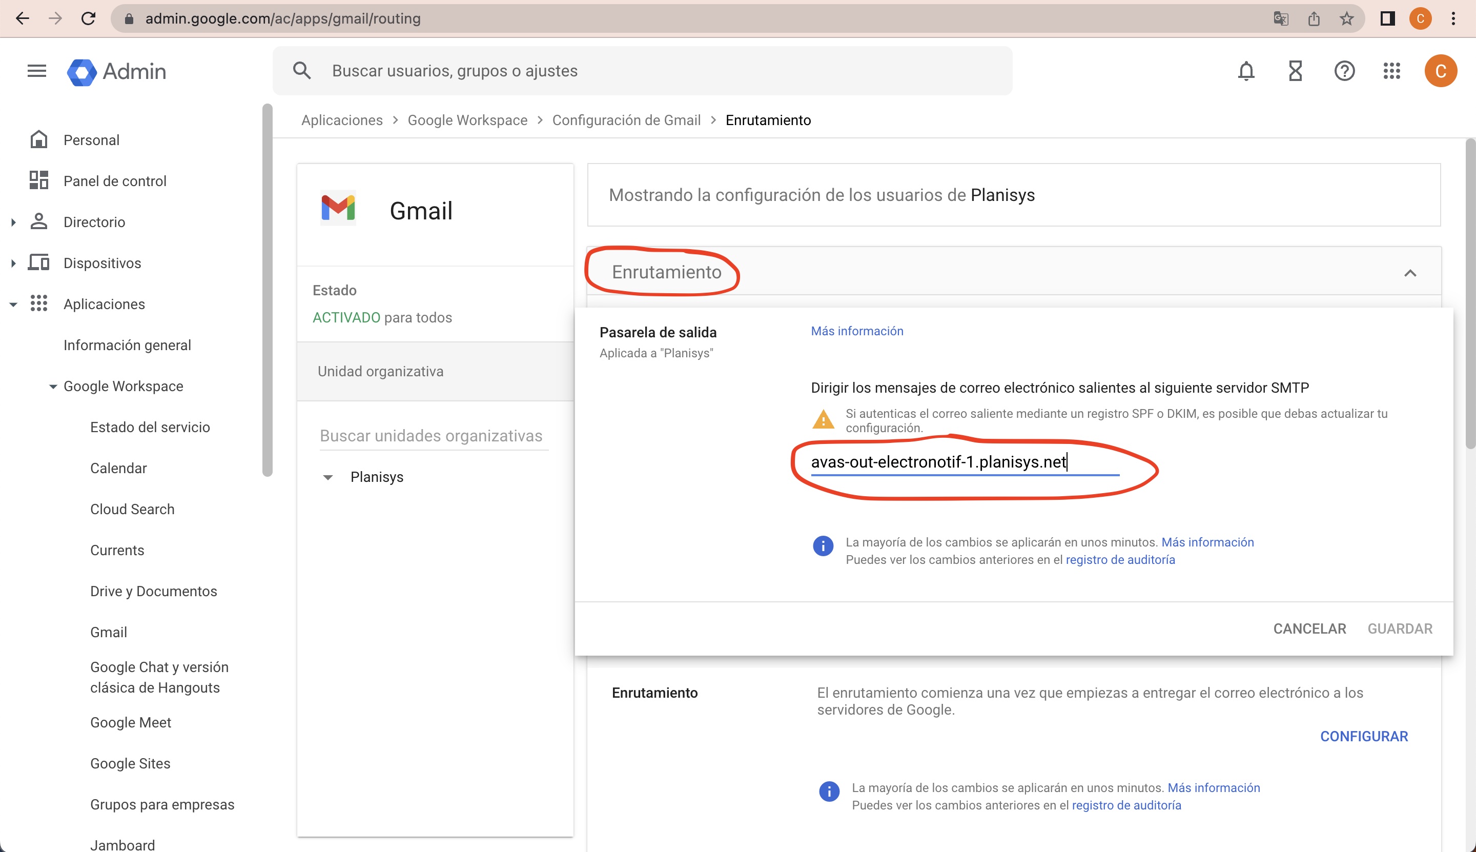Click the search magnifier icon
Screen dimensions: 1476x852
pos(302,70)
